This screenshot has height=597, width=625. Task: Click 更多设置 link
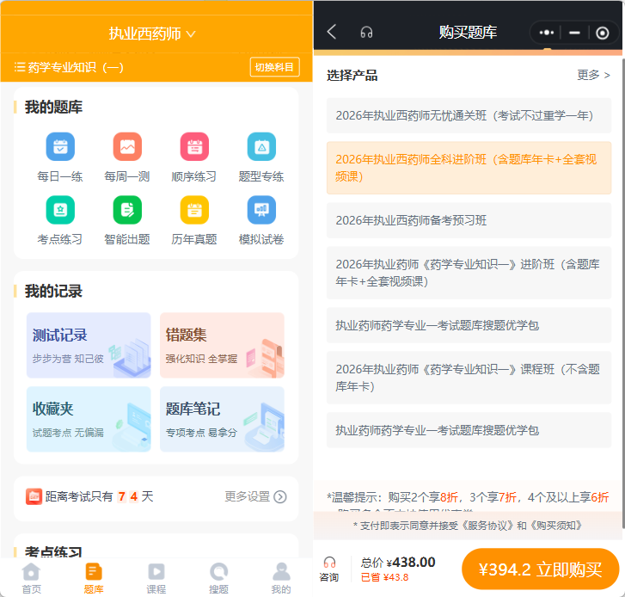pyautogui.click(x=247, y=496)
